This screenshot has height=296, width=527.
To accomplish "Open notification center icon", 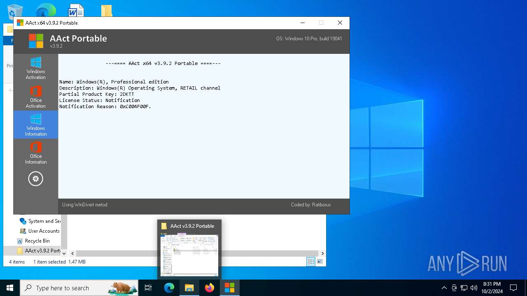I will tap(513, 288).
